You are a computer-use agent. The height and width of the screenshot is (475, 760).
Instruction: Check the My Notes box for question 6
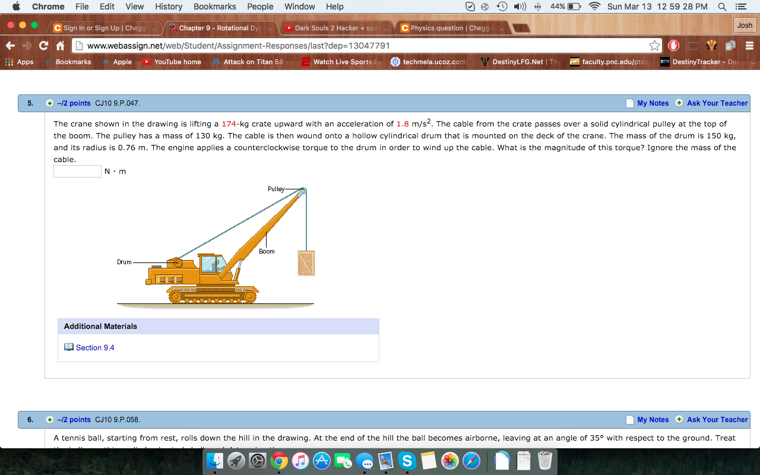(x=629, y=420)
